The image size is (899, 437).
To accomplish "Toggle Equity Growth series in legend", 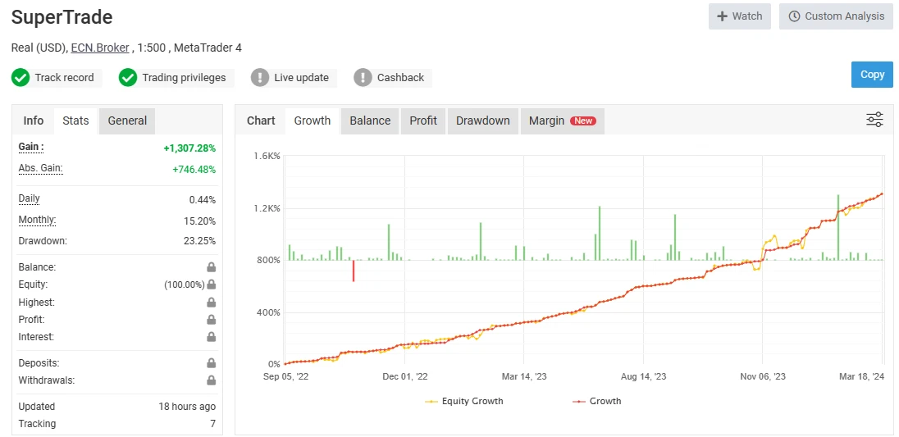I will [464, 402].
